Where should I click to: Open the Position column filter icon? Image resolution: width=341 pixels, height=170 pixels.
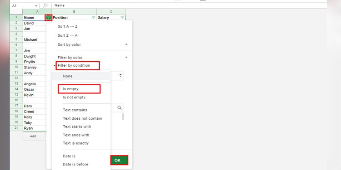(x=94, y=18)
